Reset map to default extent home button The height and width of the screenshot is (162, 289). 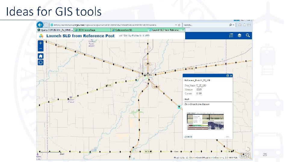(x=41, y=56)
